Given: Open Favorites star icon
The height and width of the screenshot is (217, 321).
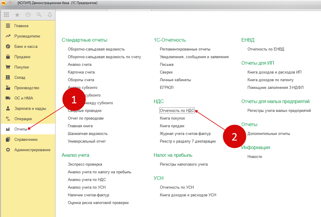Looking at the screenshot, I should click(17, 14).
